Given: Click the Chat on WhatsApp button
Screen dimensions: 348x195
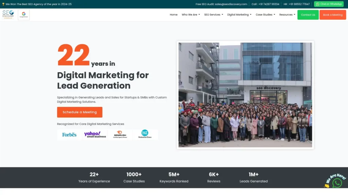Looking at the screenshot, I should point(329,4).
